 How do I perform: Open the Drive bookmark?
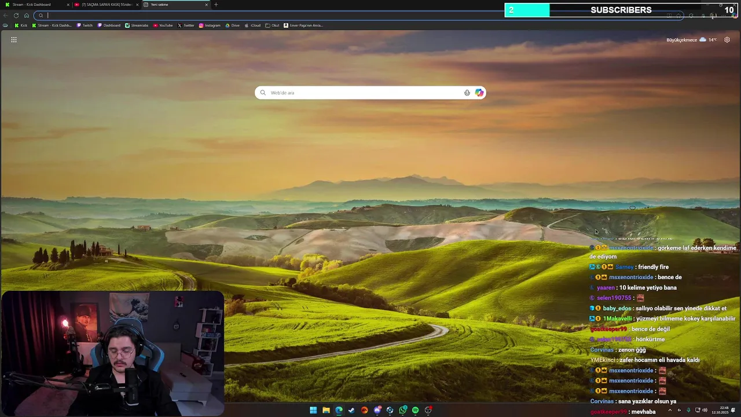[232, 25]
